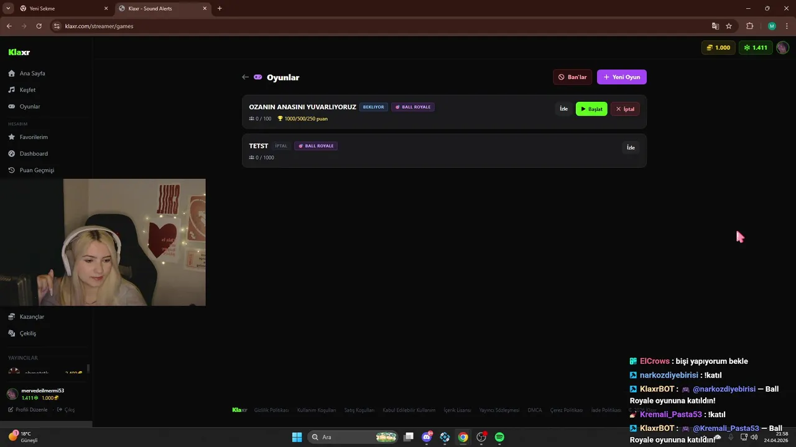796x447 pixels.
Task: Open Task View on the taskbar
Action: 409,437
